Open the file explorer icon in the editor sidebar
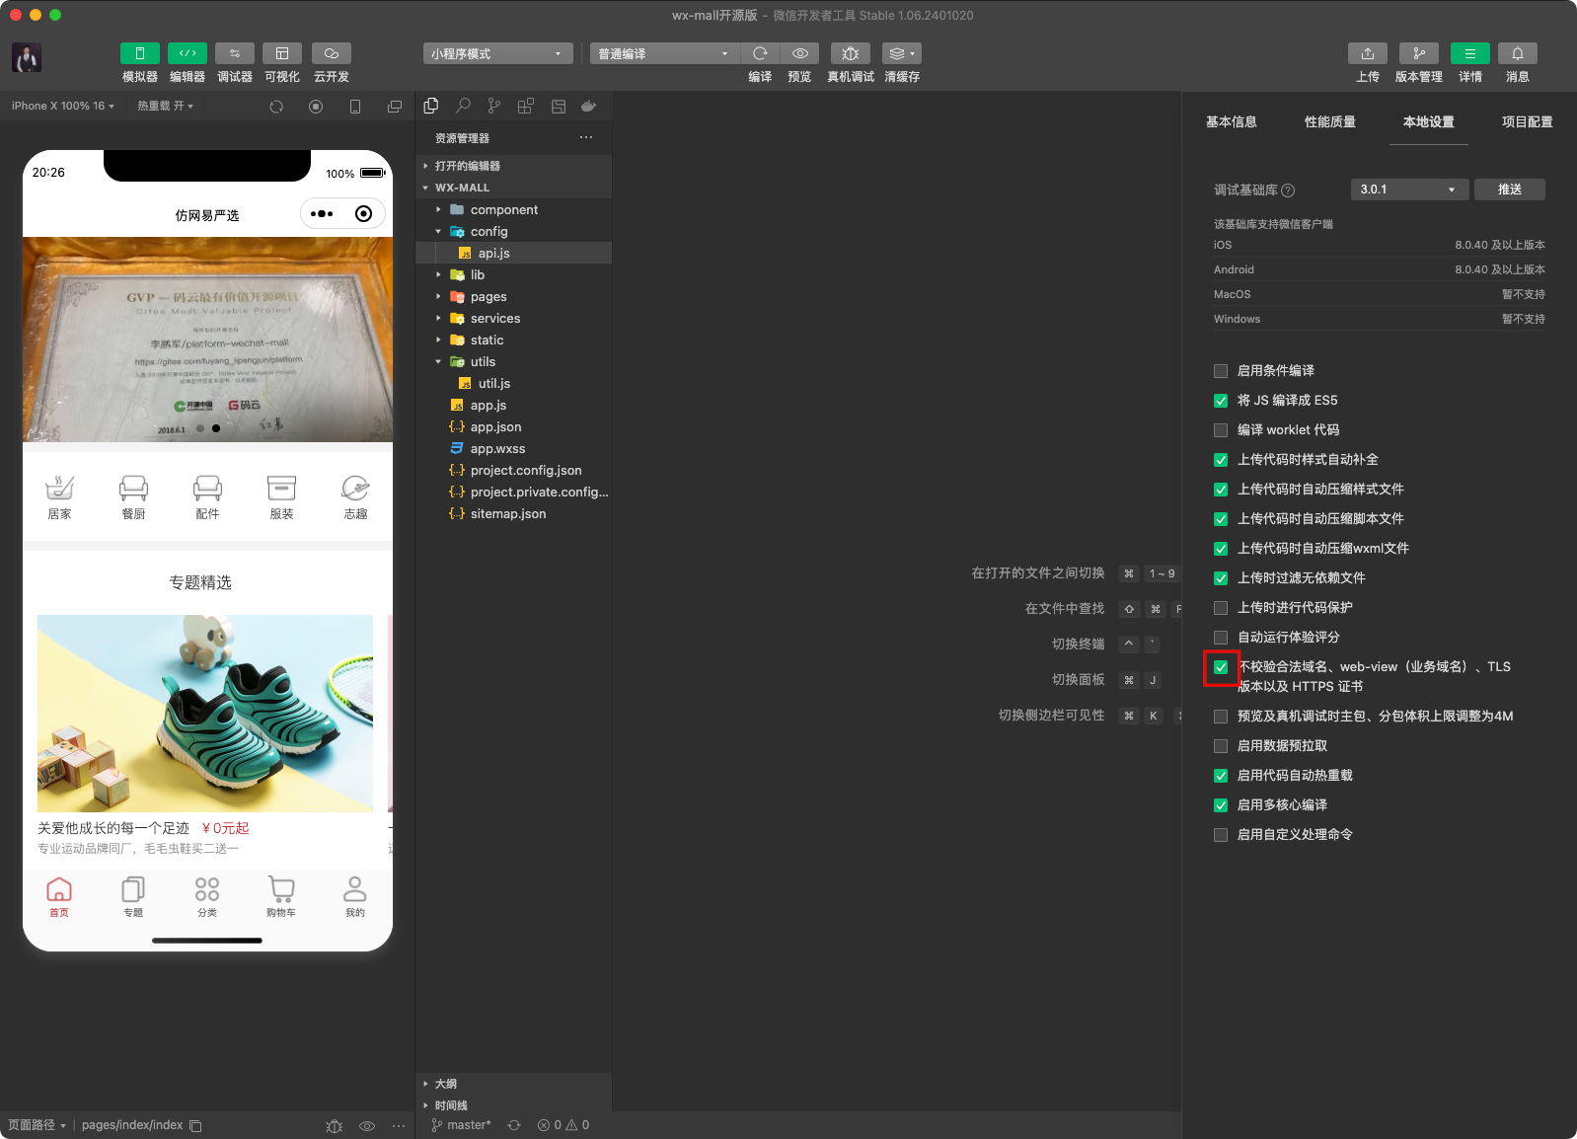1577x1139 pixels. point(431,106)
